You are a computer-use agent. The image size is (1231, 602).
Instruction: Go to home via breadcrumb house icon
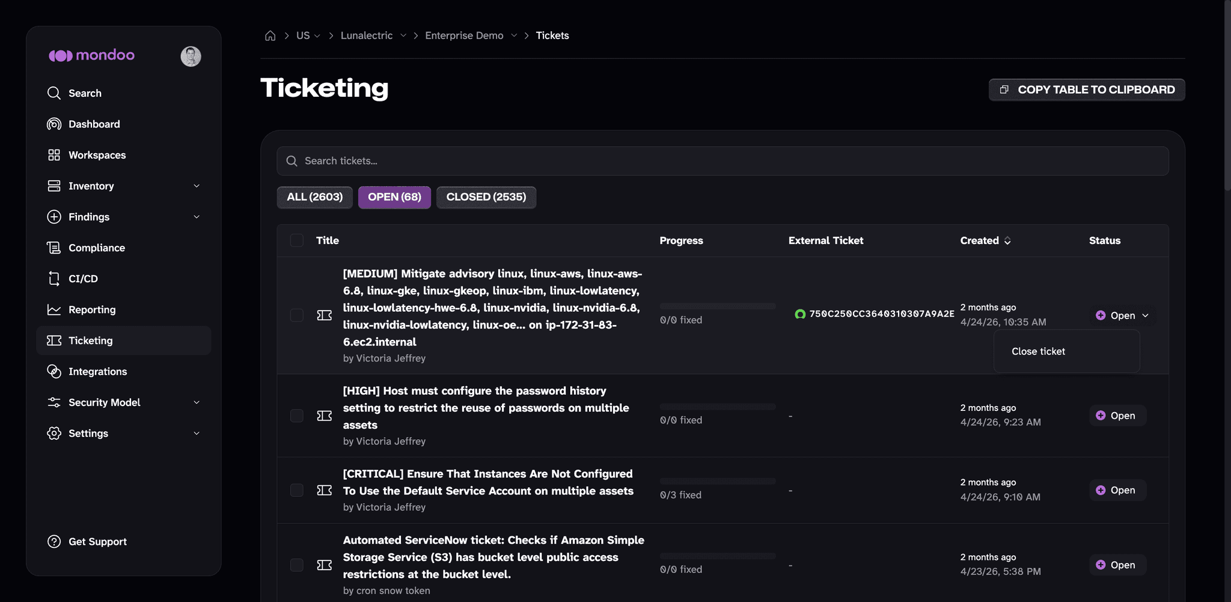[x=270, y=35]
